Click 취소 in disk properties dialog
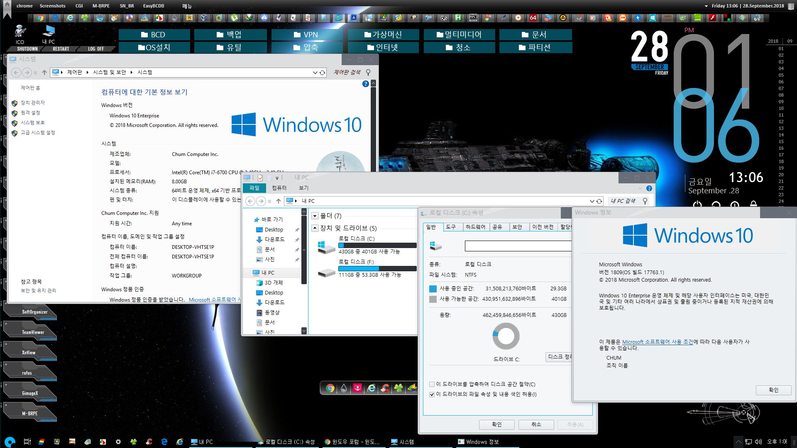The height and width of the screenshot is (448, 797). (536, 424)
